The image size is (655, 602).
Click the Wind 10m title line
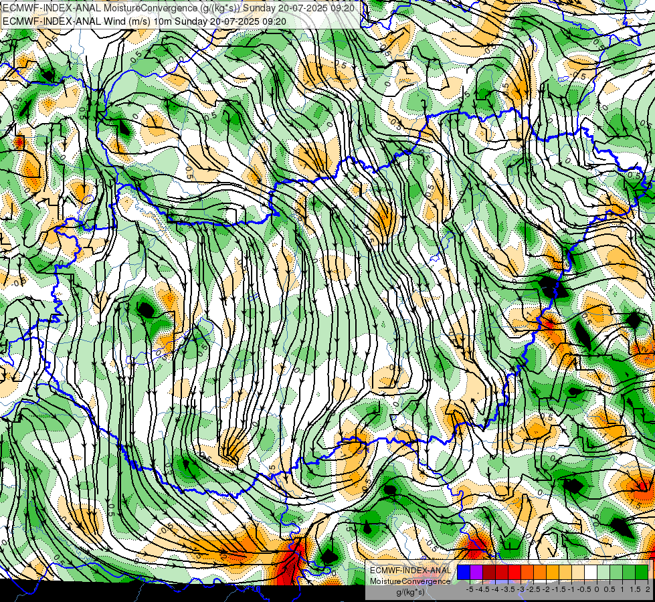[x=145, y=21]
